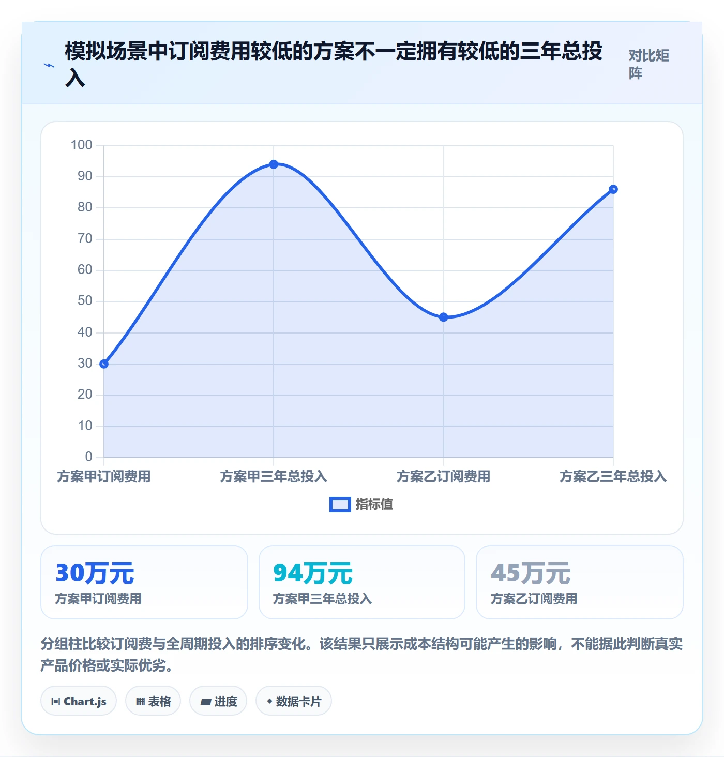Viewport: 724px width, 757px height.
Task: Click card caption 方案甲订阅费用 under 30万元
Action: (x=98, y=599)
